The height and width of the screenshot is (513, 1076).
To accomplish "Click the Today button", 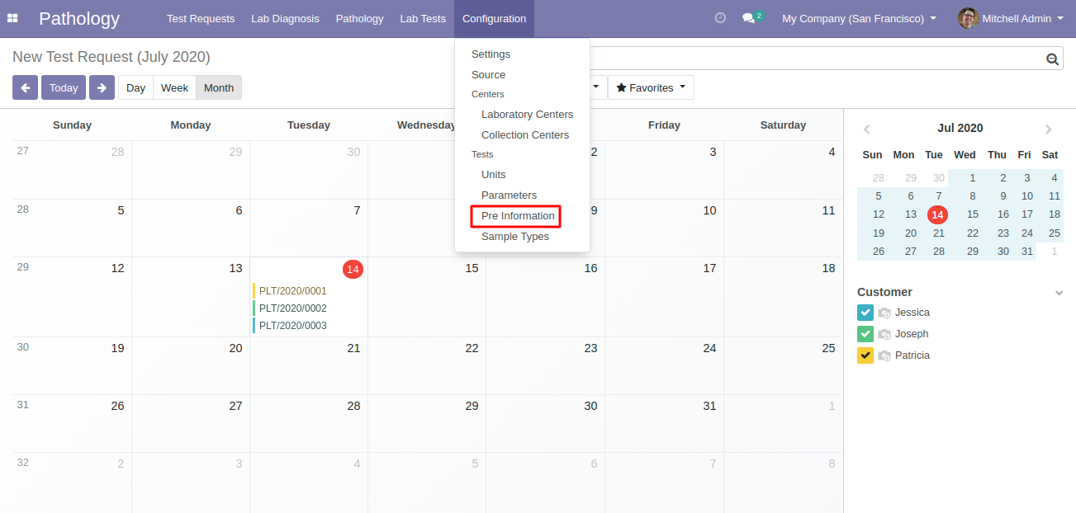I will [63, 87].
